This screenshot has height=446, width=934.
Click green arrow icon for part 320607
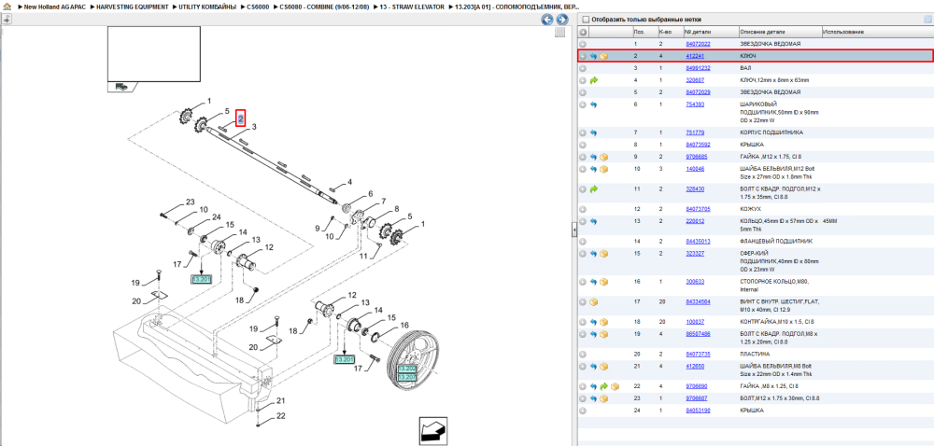[x=593, y=79]
